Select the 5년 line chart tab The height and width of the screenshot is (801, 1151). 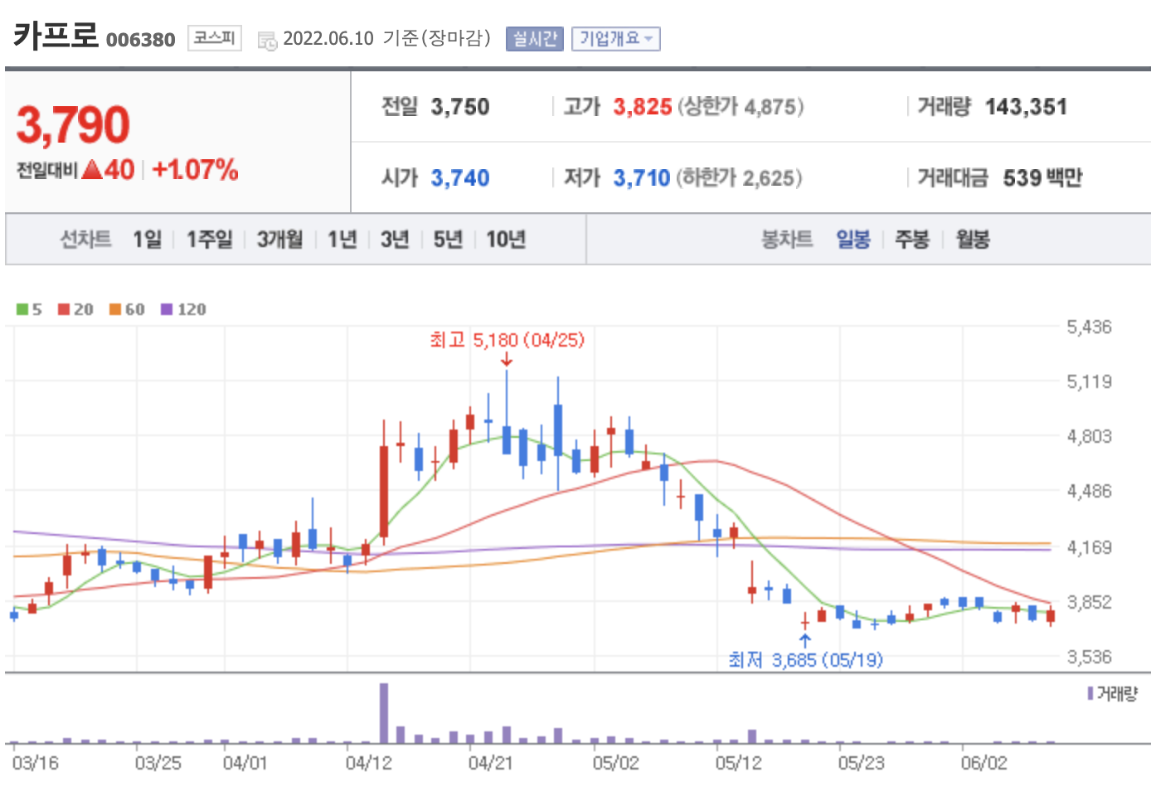(x=448, y=240)
